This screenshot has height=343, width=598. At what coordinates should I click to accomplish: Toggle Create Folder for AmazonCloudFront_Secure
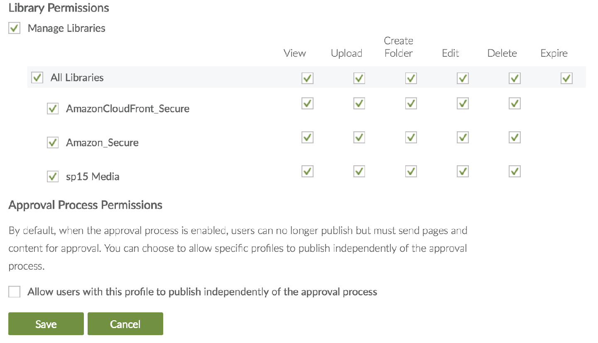(411, 104)
